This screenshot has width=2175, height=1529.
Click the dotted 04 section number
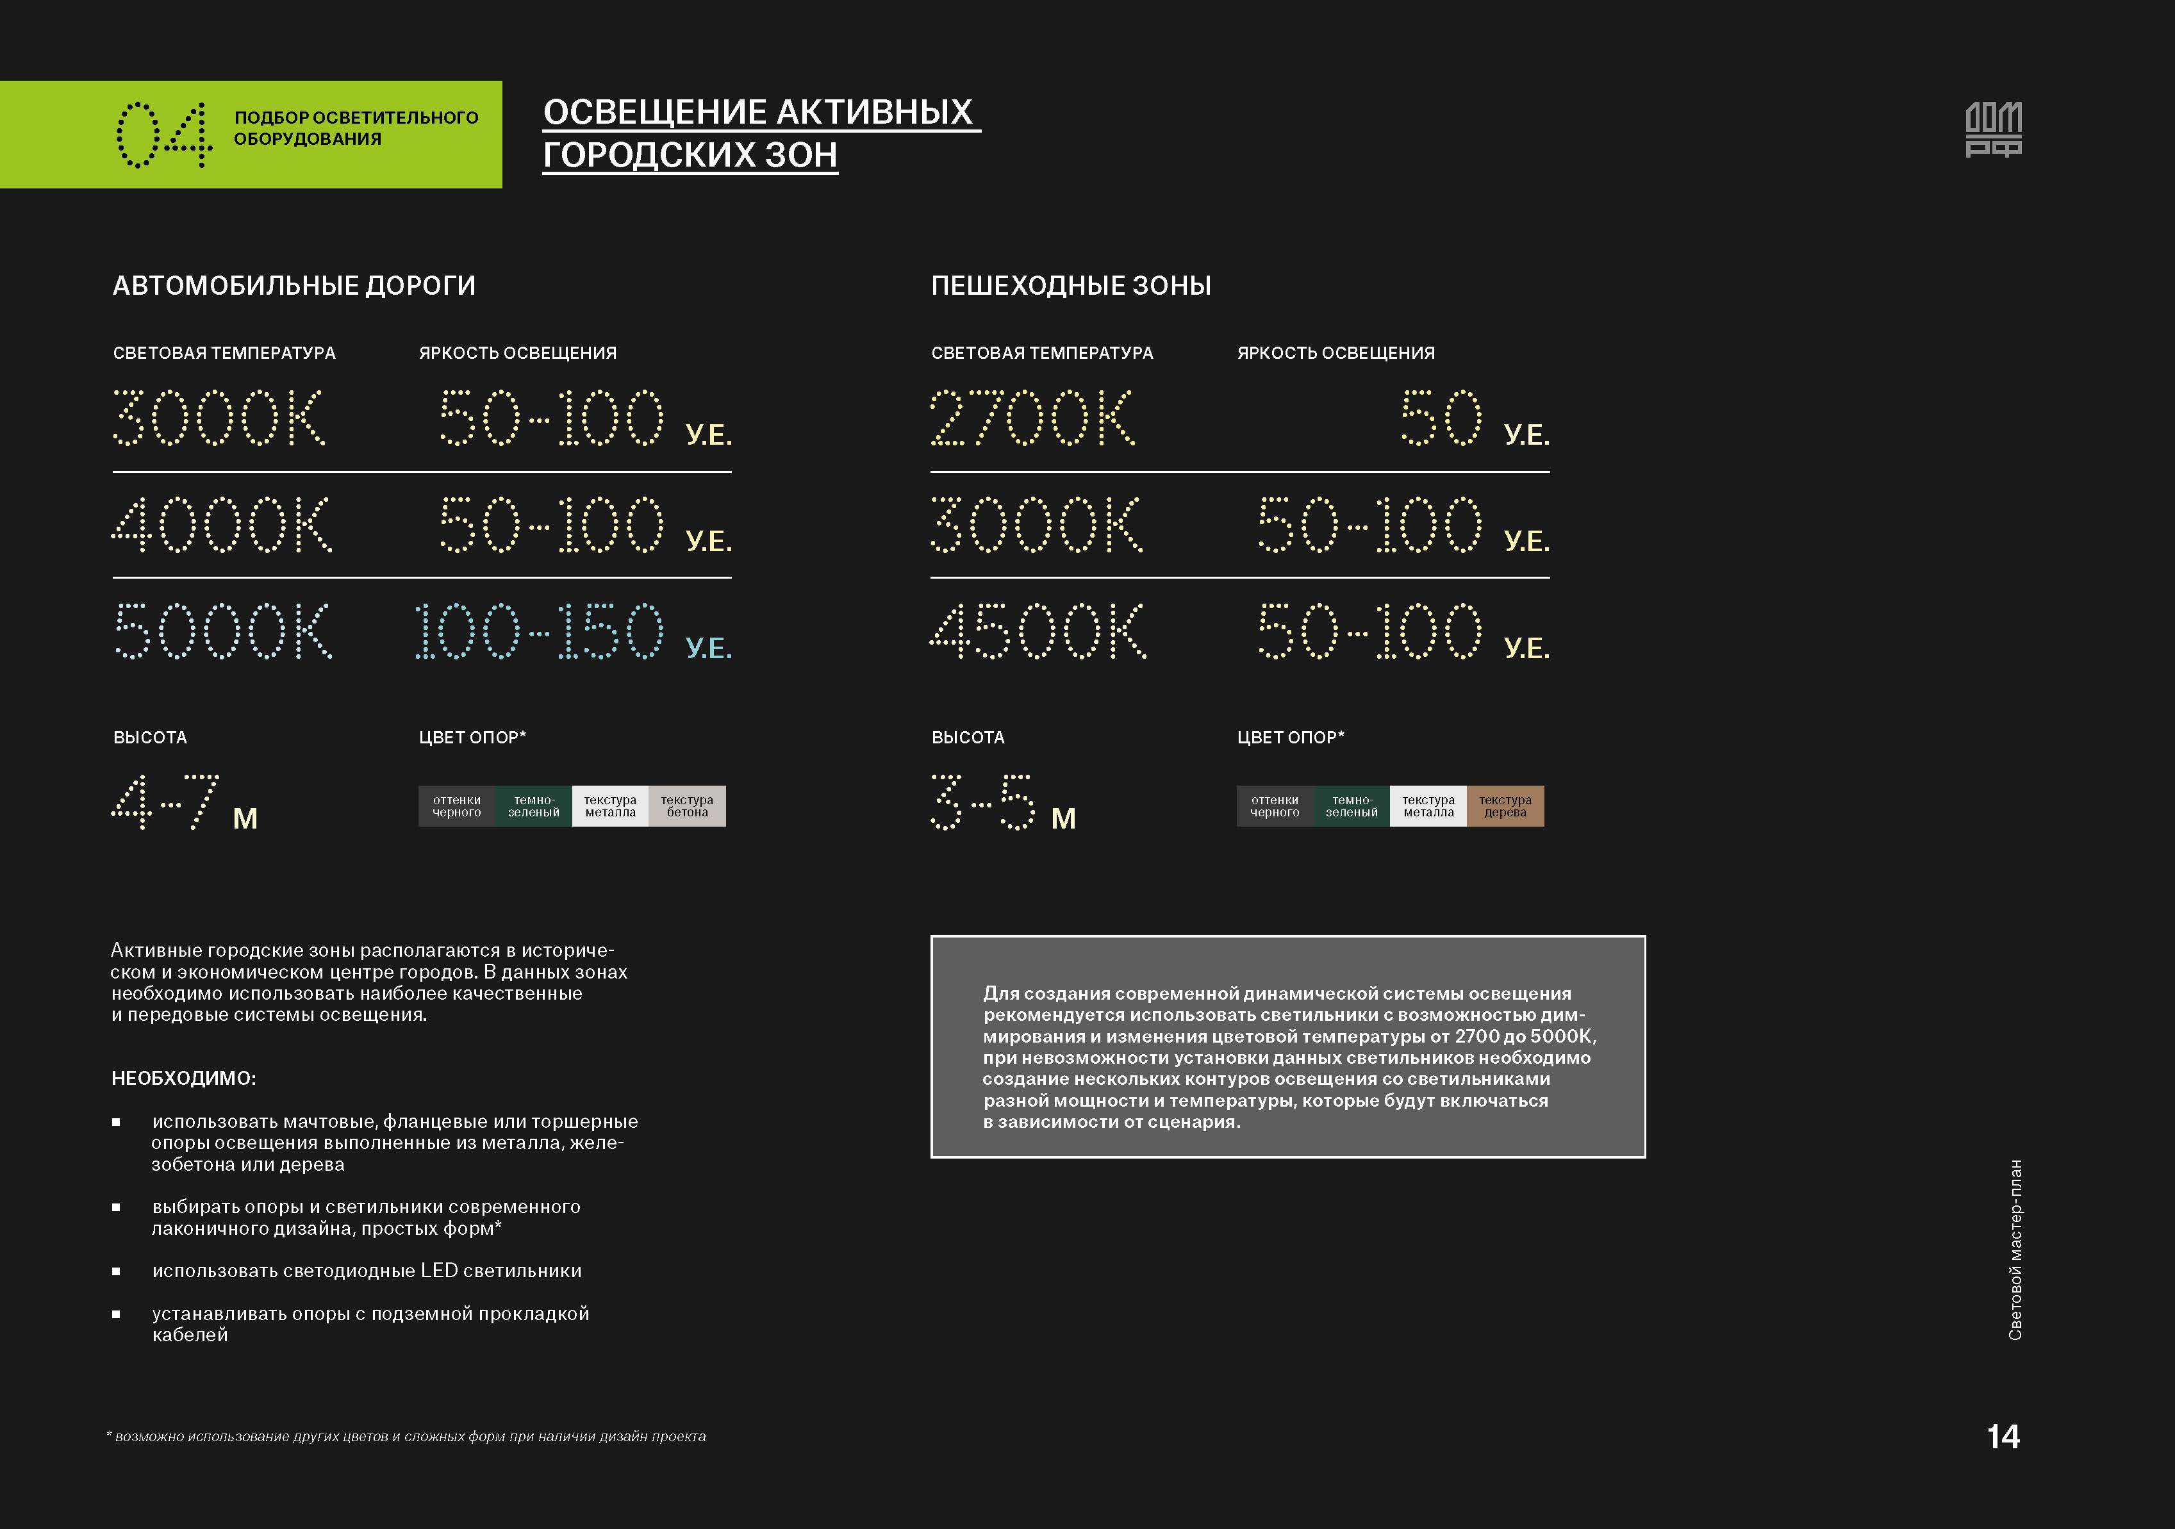164,135
